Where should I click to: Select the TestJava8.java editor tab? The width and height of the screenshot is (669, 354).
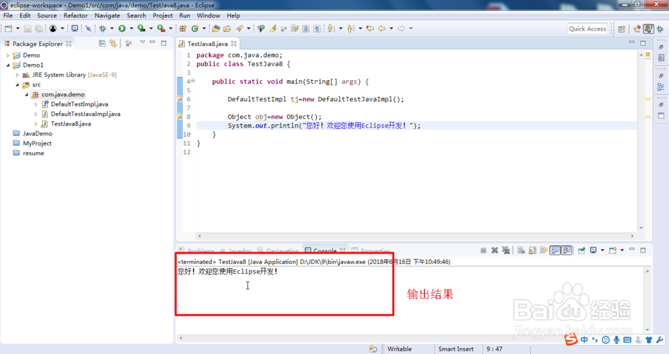click(x=207, y=43)
